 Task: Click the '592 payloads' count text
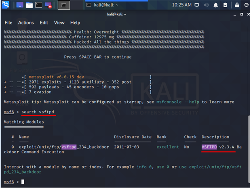click(x=44, y=87)
